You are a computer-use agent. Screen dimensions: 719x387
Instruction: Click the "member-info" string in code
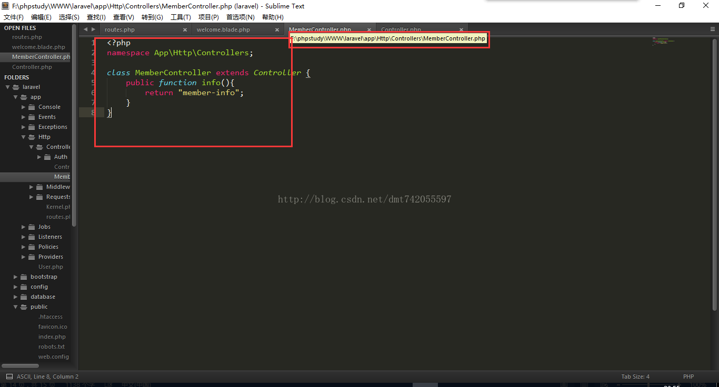pyautogui.click(x=211, y=93)
